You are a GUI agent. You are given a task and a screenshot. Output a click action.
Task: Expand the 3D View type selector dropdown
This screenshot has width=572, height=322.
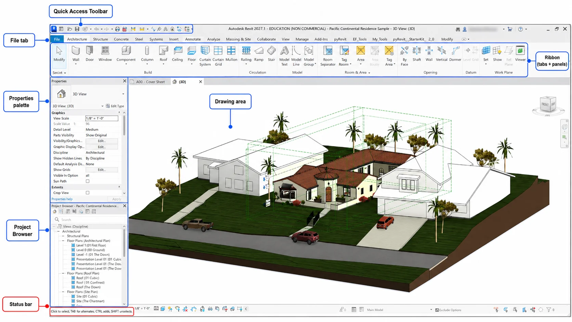[123, 94]
